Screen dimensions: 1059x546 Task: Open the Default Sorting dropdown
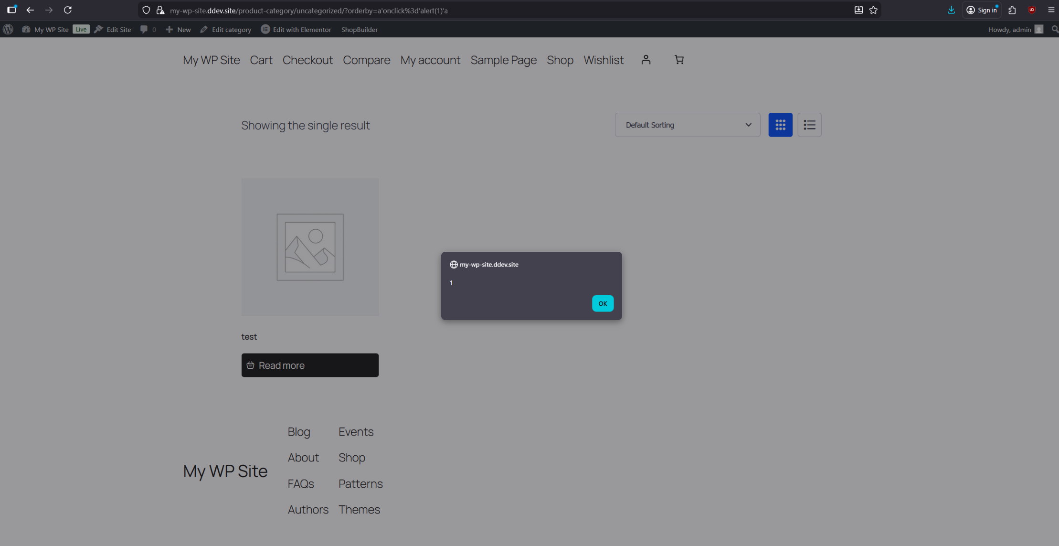pos(687,125)
